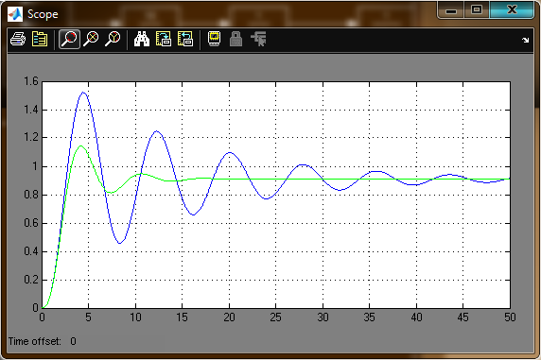Open the scope Parameters dialog
Screen dimensions: 541x360
pyautogui.click(x=40, y=39)
